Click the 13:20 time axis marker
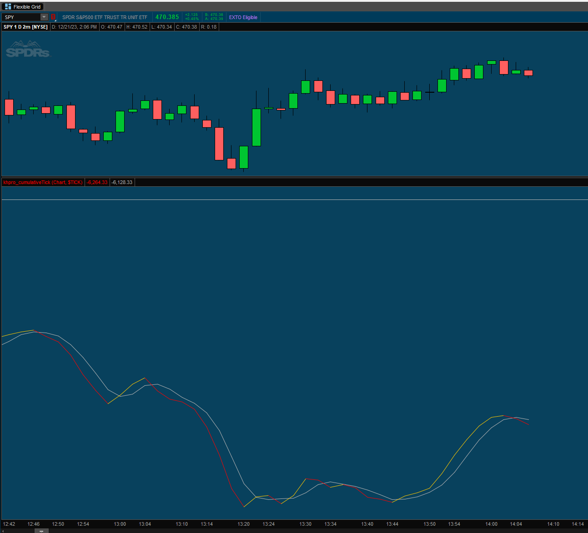This screenshot has height=533, width=588. pyautogui.click(x=243, y=524)
